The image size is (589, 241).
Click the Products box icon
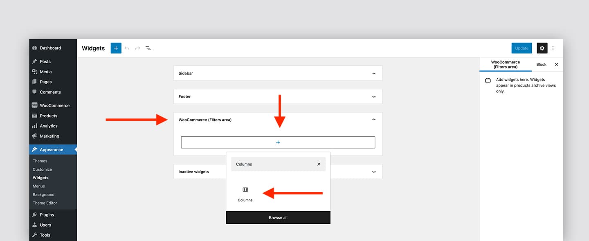point(35,116)
